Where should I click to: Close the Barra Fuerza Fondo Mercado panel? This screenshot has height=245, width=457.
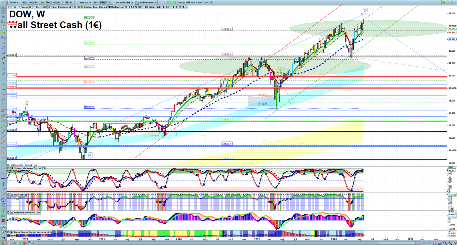pyautogui.click(x=9, y=232)
